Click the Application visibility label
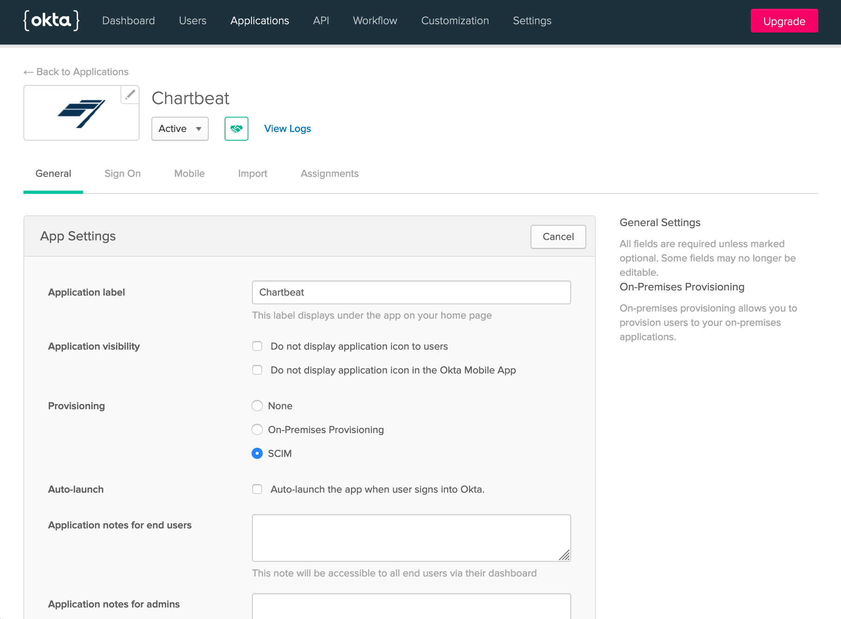Viewport: 841px width, 619px height. (x=94, y=347)
